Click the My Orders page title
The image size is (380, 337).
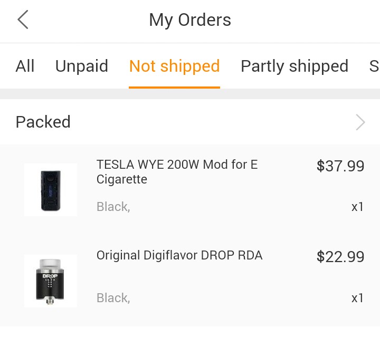(190, 20)
